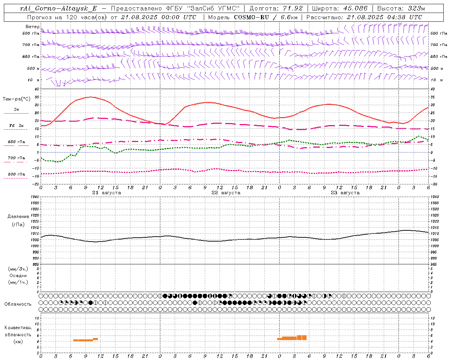The image size is (449, 359).
Task: Click the Ветер wind panel label
Action: pos(32,27)
